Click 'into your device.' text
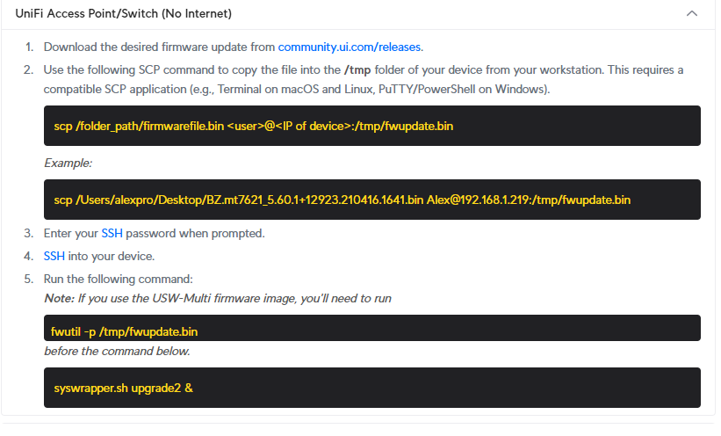721x436 pixels. click(x=112, y=256)
